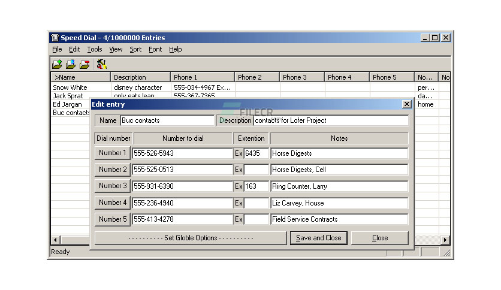The width and height of the screenshot is (501, 290).
Task: Sort by the >Name column header
Action: point(81,77)
